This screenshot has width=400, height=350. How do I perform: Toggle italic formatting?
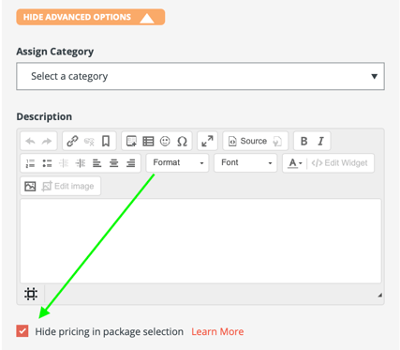tap(320, 141)
